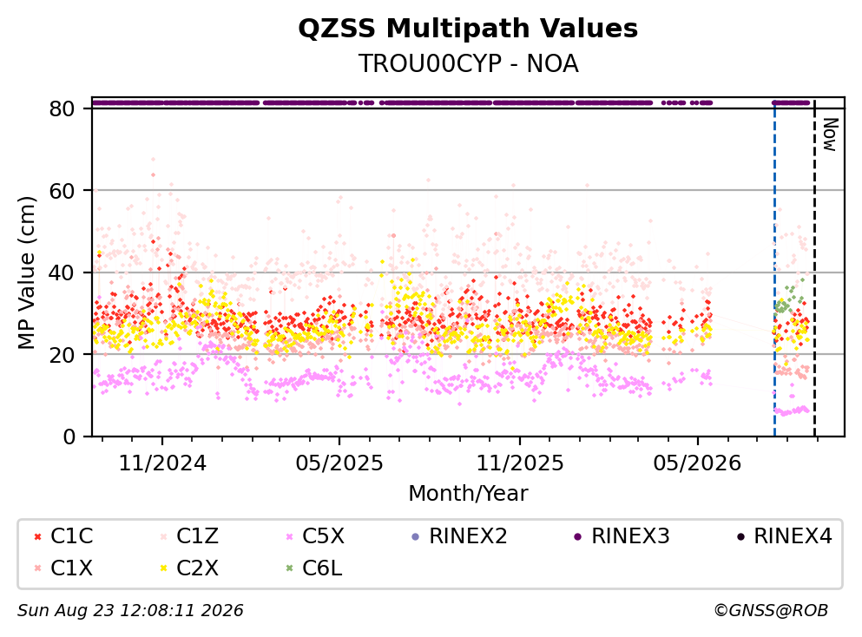Click the RINEX3 purple legend dot
The width and height of the screenshot is (862, 637).
pos(578,536)
